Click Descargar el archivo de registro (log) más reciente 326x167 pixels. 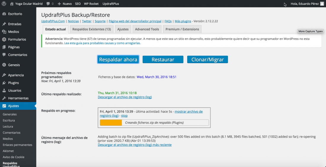(x=135, y=145)
